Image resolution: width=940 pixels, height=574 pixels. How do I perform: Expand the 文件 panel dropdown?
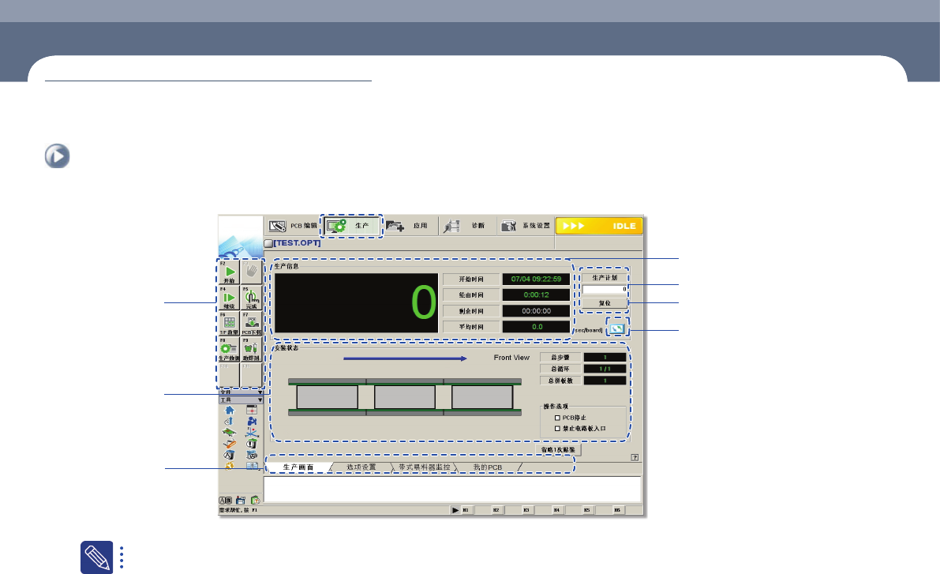click(x=260, y=391)
